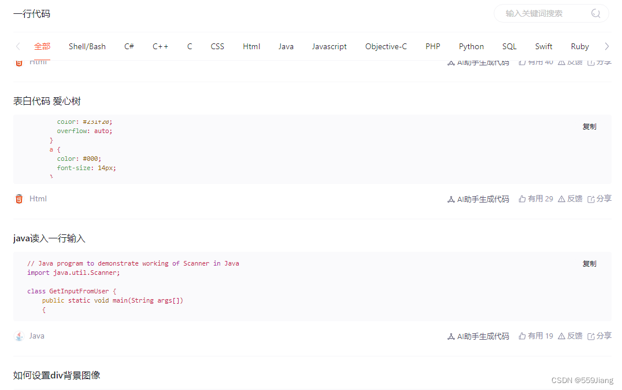Click the Html language label under 爱心树
The width and height of the screenshot is (622, 390).
pyautogui.click(x=38, y=198)
